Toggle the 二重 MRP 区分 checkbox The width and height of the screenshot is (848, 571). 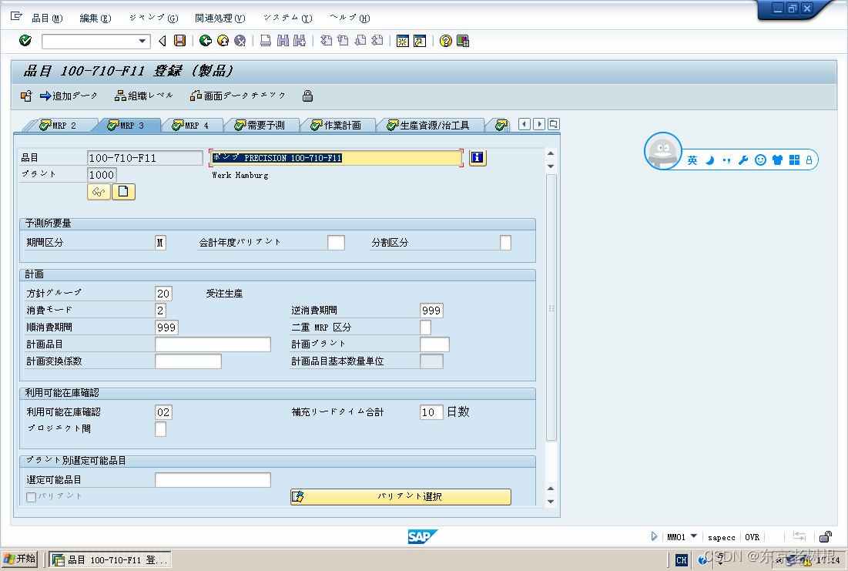tap(425, 327)
